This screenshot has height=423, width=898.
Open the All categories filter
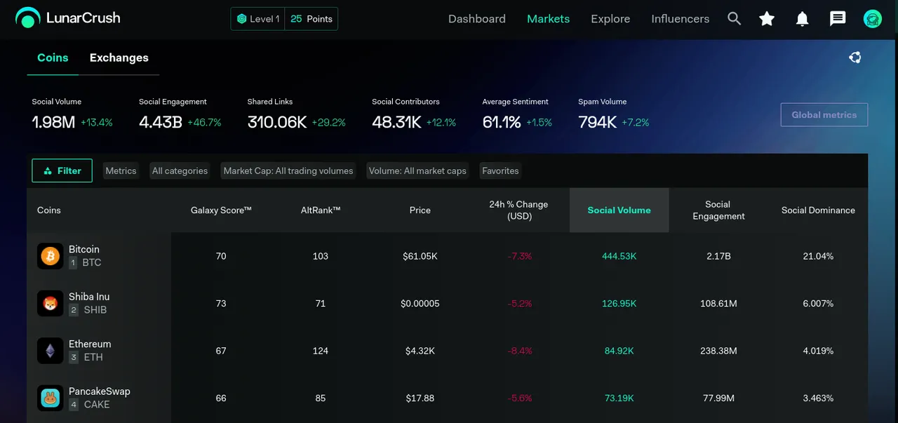180,170
